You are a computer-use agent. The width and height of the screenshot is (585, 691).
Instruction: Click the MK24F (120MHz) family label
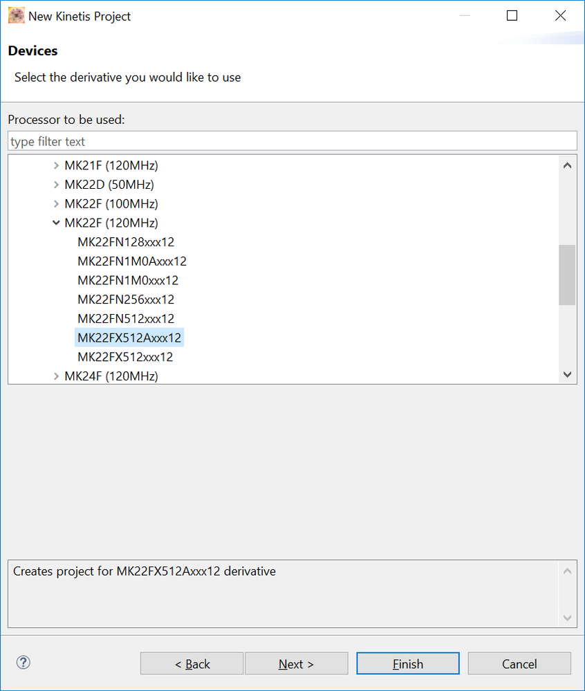click(x=111, y=376)
